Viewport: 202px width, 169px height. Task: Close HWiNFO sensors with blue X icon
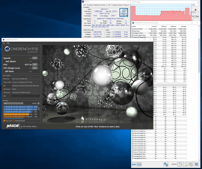196,164
